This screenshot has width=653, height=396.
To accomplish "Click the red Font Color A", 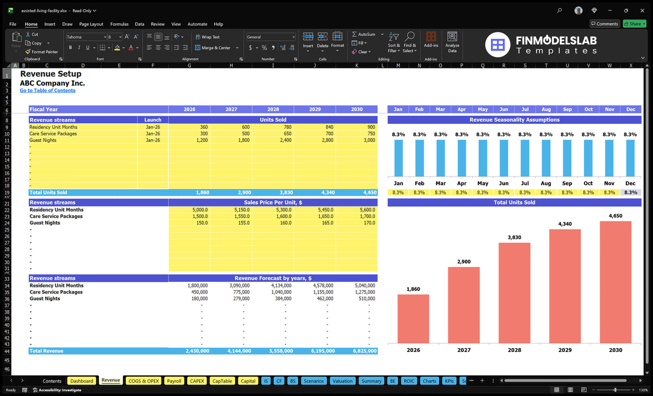I will [x=131, y=48].
